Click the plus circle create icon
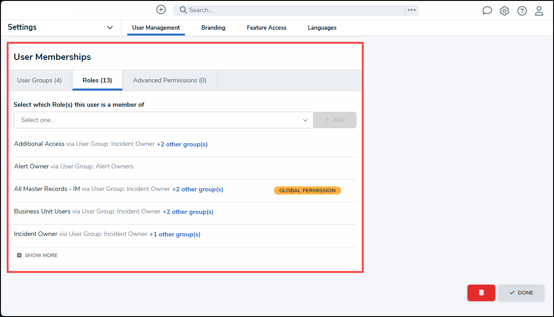The height and width of the screenshot is (317, 554). pos(161,9)
